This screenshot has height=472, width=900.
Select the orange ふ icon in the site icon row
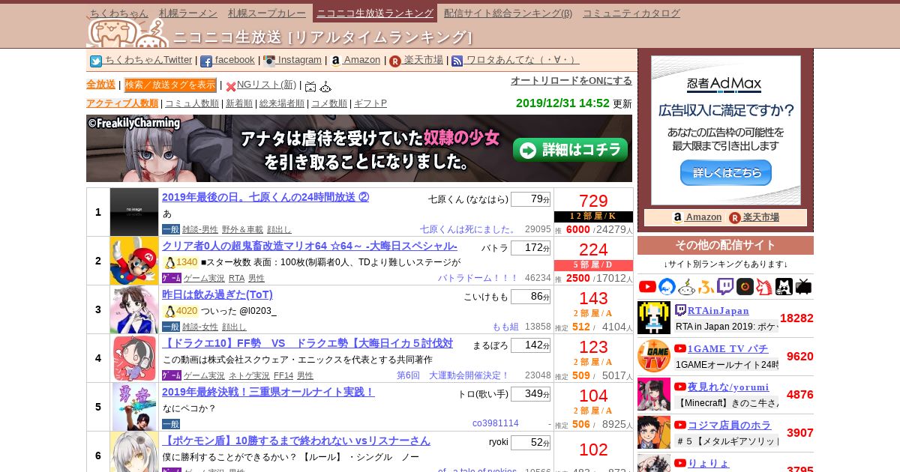(706, 287)
